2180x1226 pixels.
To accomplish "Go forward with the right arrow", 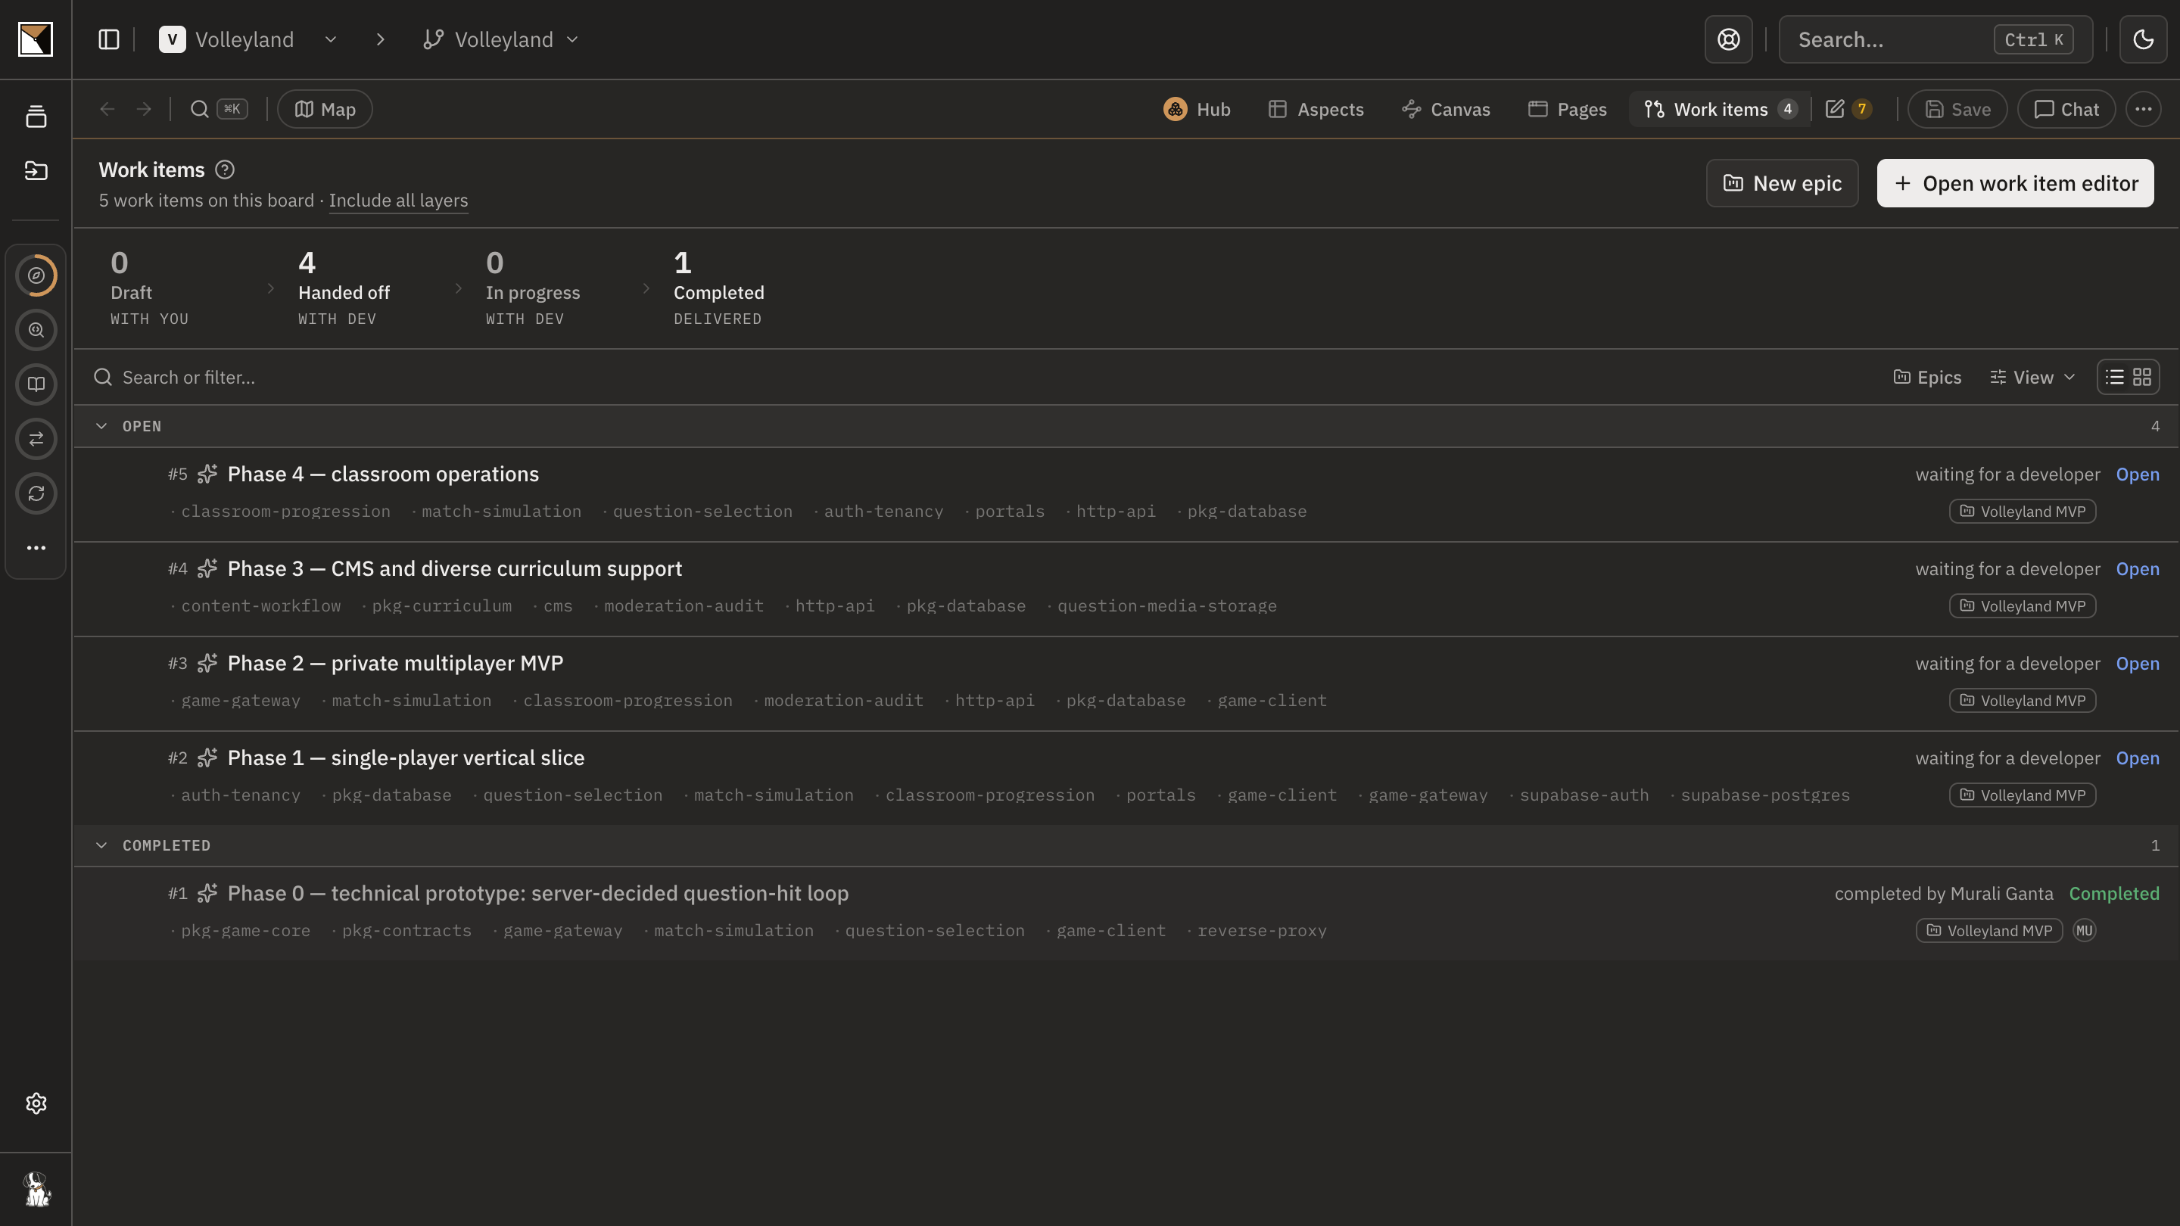I will (x=144, y=109).
